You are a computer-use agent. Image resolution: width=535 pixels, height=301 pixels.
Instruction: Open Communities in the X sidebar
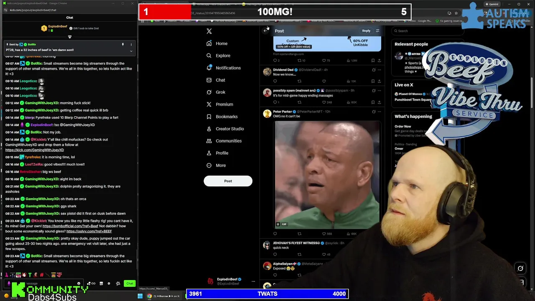[x=224, y=141]
